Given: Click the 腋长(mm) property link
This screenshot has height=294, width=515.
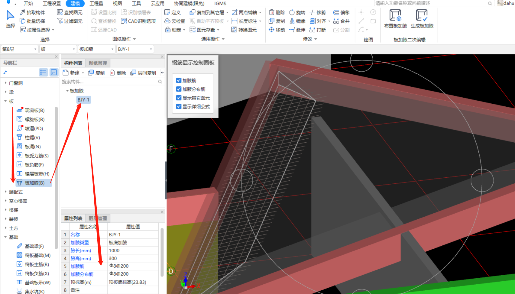Looking at the screenshot, I should pos(81,250).
